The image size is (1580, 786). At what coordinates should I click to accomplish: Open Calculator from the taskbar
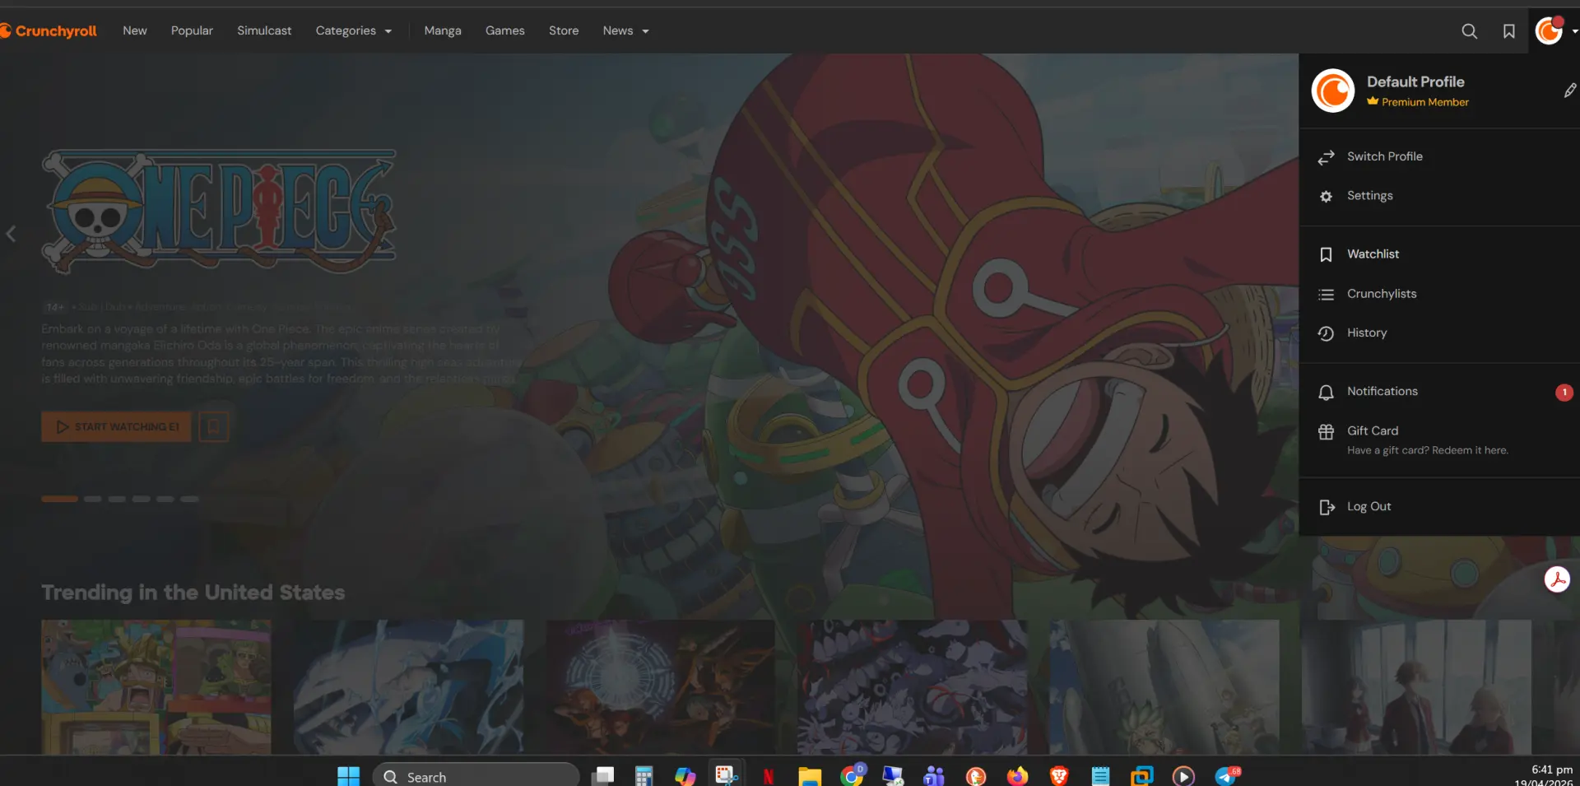644,776
